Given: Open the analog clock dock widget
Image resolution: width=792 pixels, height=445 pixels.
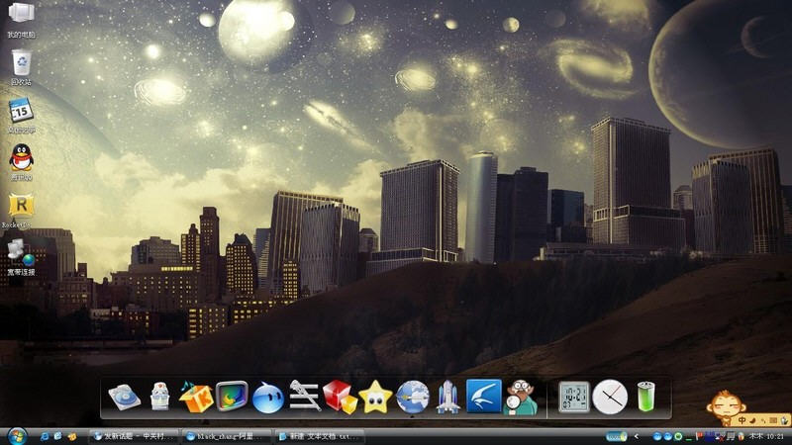Looking at the screenshot, I should [610, 398].
